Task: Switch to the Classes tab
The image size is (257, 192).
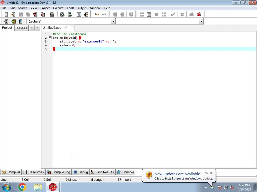Action: 21,28
